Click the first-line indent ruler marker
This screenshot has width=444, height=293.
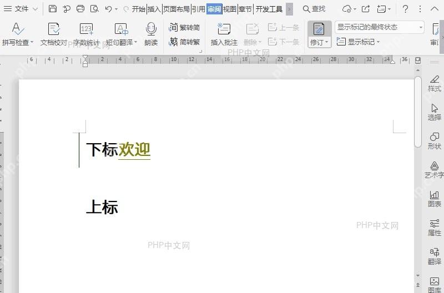point(85,57)
